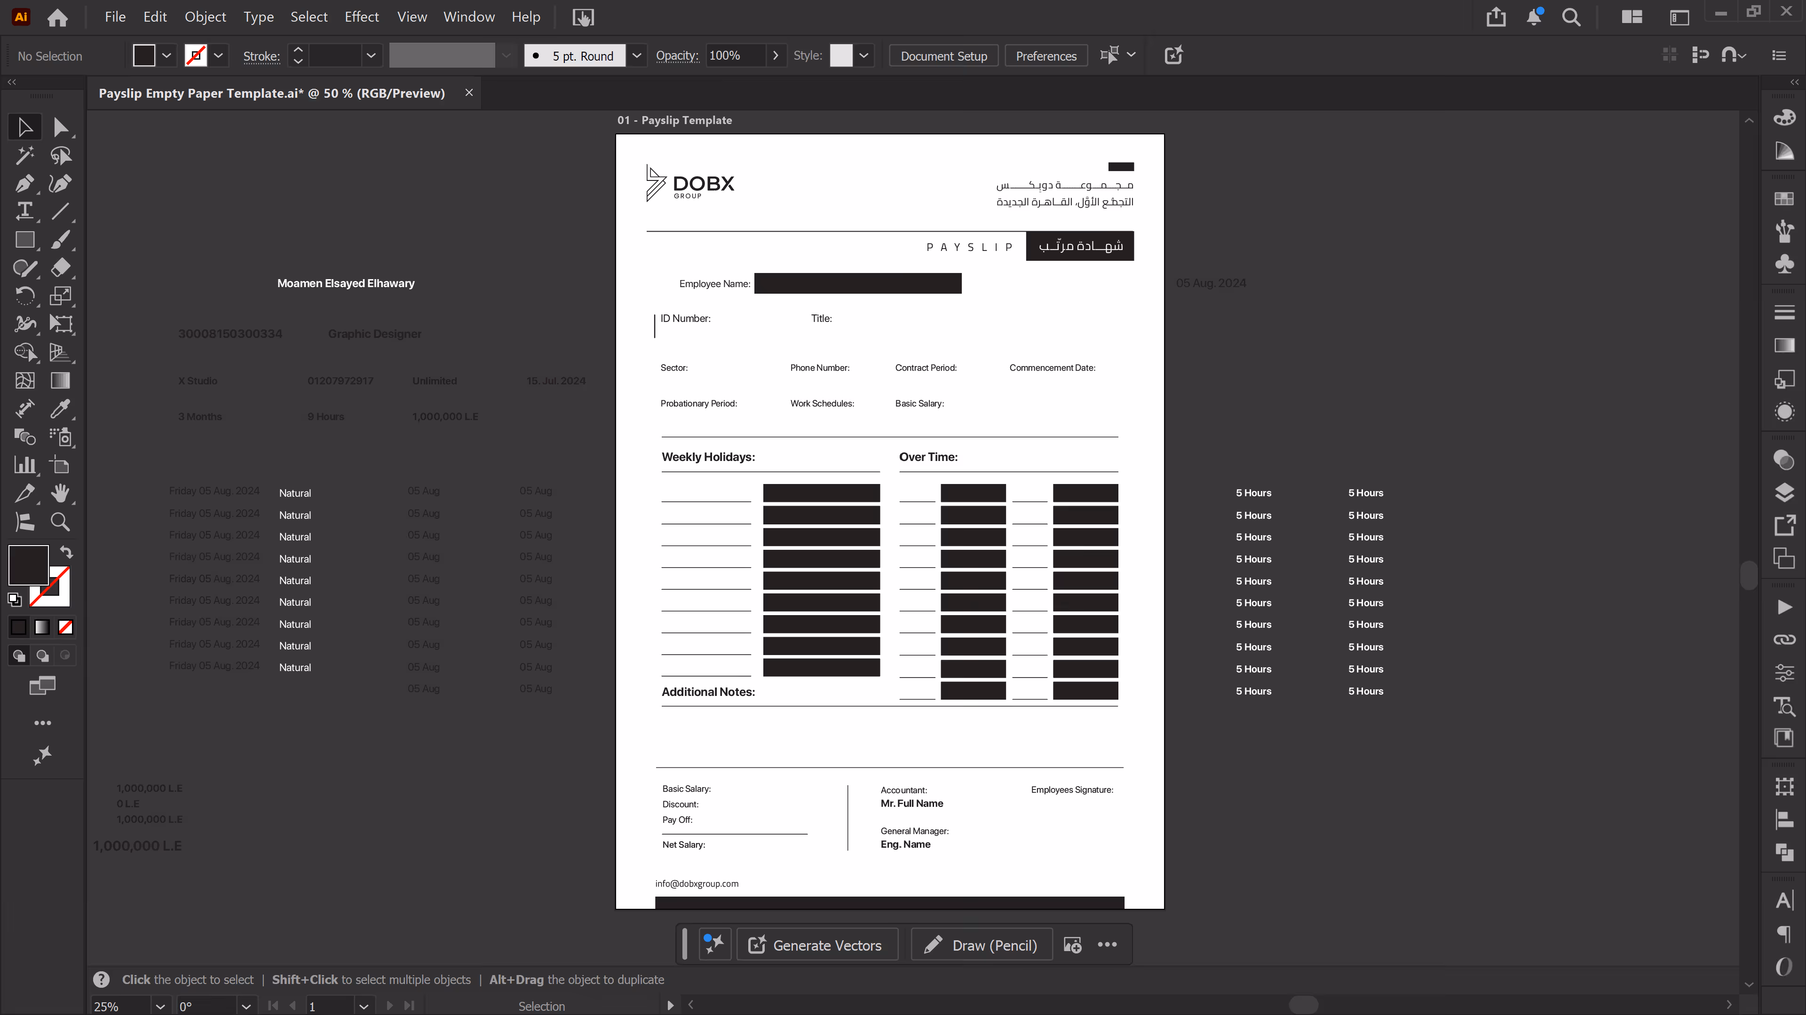The width and height of the screenshot is (1806, 1015).
Task: Switch to Draw Normal mode
Action: point(19,656)
